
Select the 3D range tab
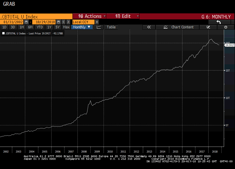pyautogui.click(x=13, y=27)
